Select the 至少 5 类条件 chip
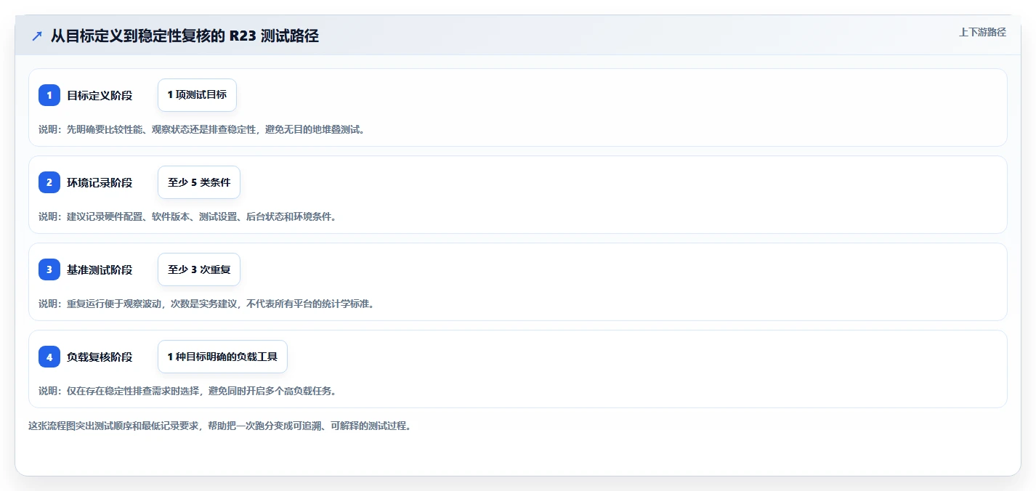The height and width of the screenshot is (491, 1036). tap(199, 182)
